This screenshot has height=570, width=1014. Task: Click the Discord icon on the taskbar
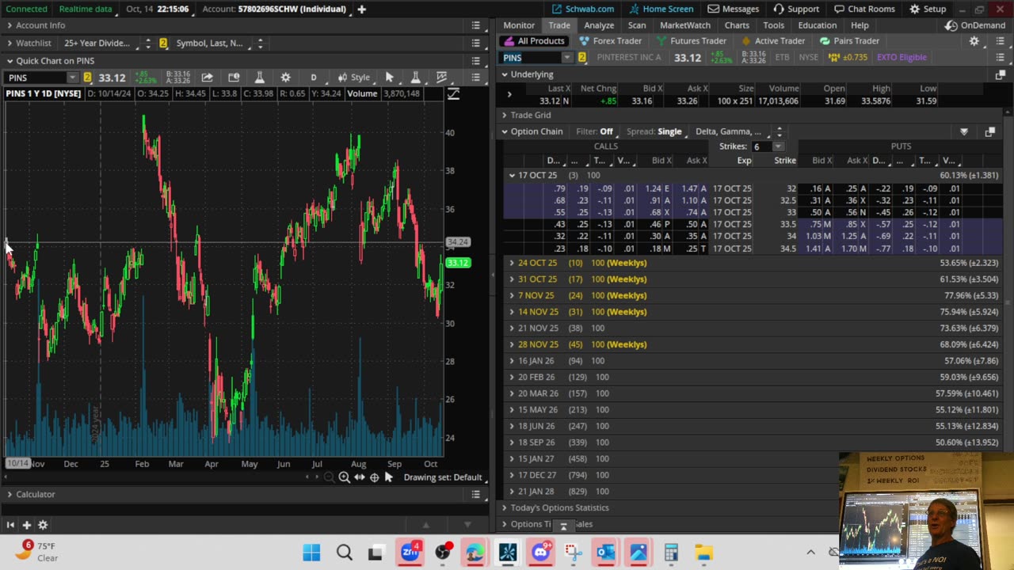[x=540, y=553]
